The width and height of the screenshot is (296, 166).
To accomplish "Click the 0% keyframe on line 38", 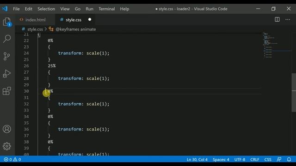I will (50, 142).
